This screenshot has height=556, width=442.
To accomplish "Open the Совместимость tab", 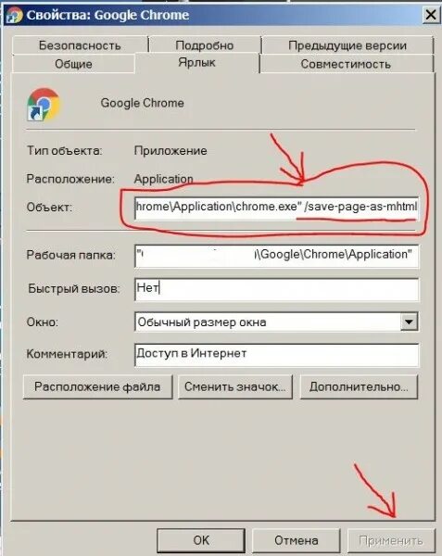I will pyautogui.click(x=346, y=64).
